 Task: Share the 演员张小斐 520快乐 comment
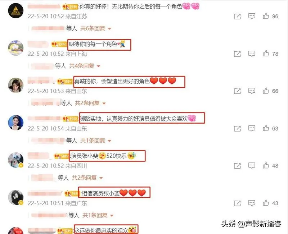tap(237, 166)
